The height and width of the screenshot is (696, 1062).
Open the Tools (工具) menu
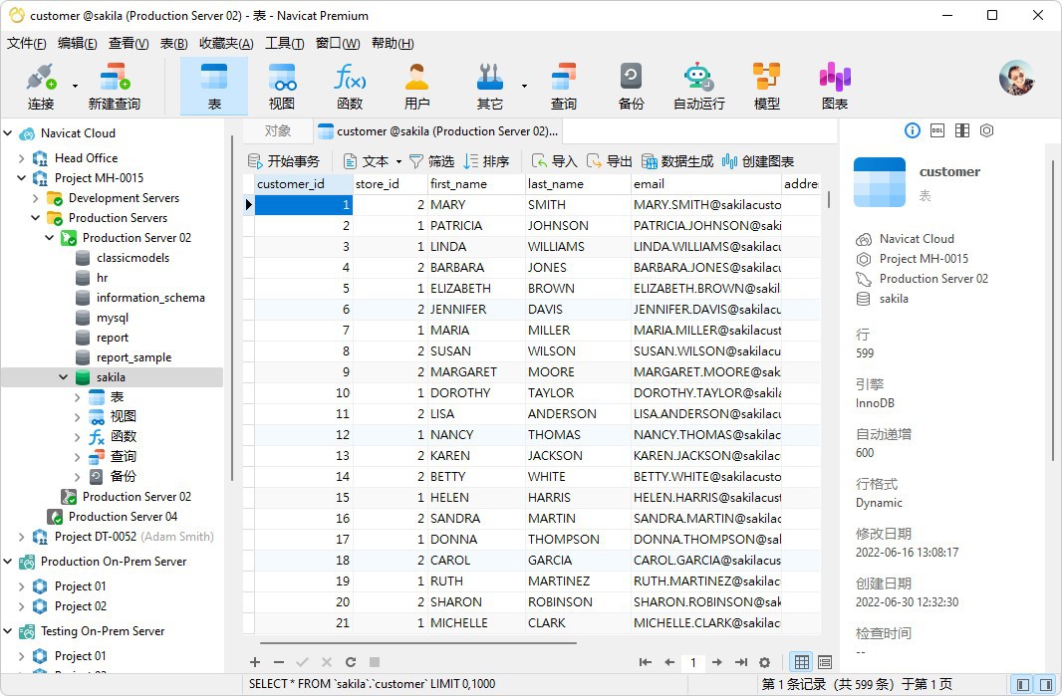pyautogui.click(x=285, y=44)
